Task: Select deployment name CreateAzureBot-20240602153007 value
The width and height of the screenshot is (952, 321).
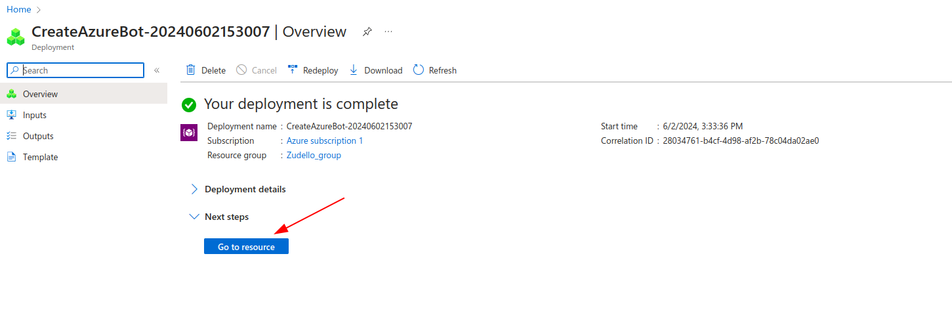Action: click(349, 126)
